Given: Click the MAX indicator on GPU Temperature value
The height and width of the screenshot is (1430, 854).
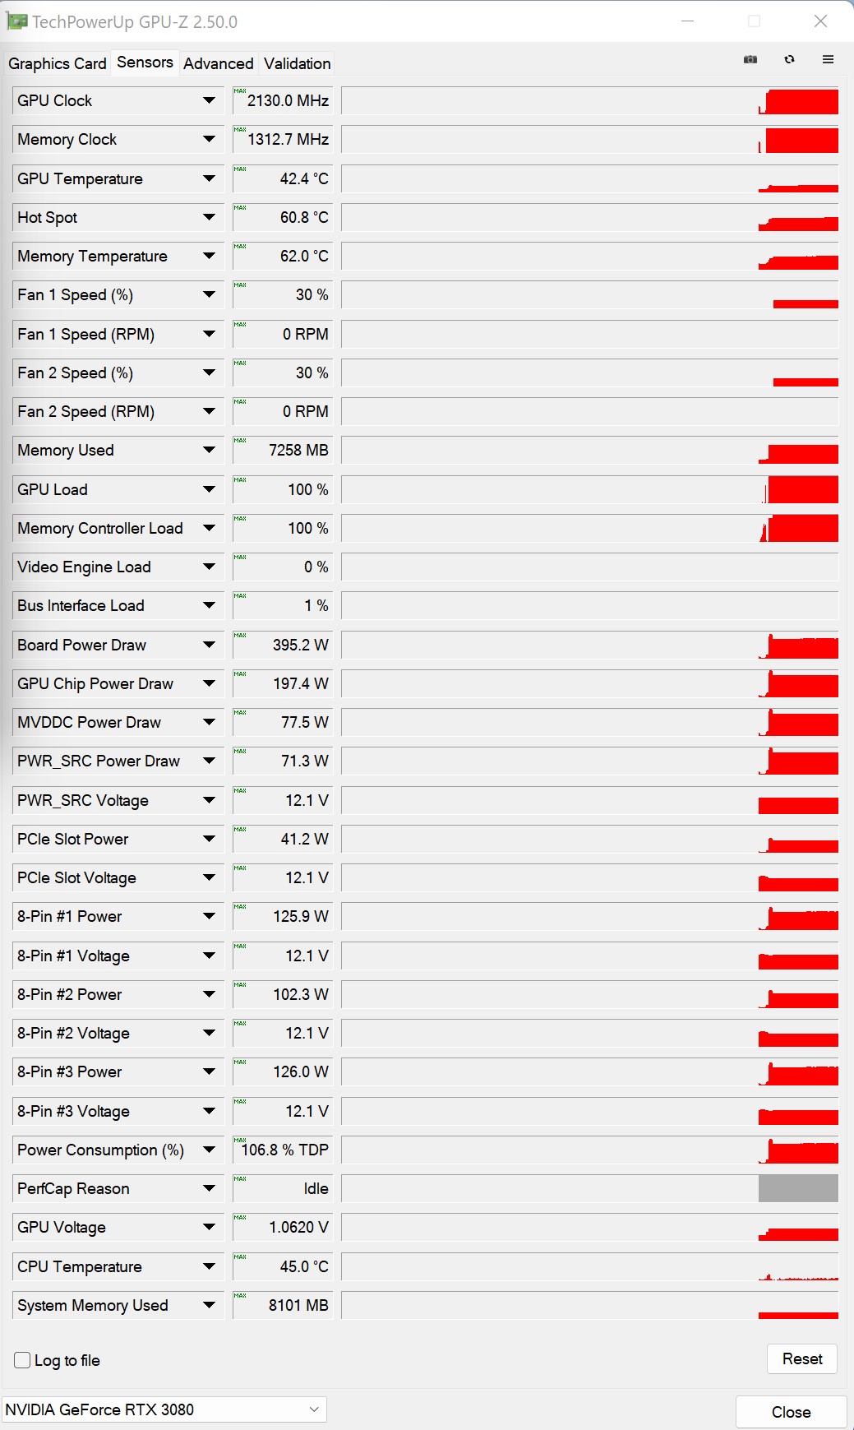Looking at the screenshot, I should point(240,169).
